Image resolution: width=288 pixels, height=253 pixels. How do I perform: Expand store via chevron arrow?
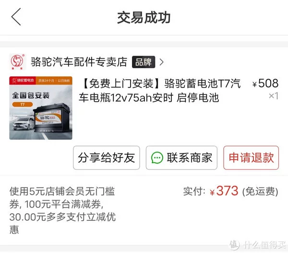pos(161,62)
